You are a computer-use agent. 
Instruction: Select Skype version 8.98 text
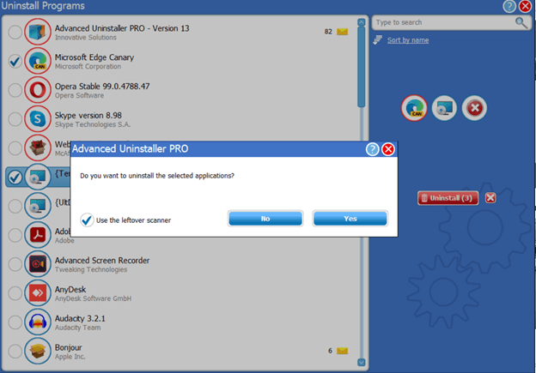[x=88, y=116]
